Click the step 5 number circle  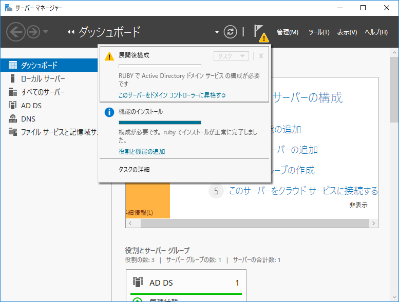pyautogui.click(x=216, y=191)
